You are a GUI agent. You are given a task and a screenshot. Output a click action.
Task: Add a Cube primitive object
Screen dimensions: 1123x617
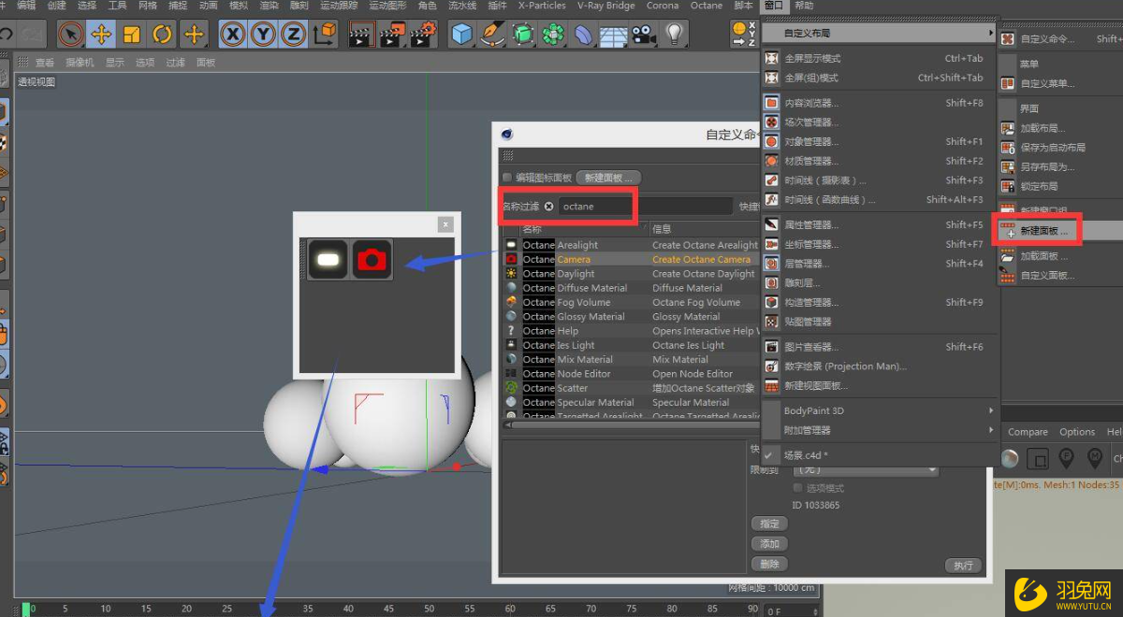coord(462,35)
